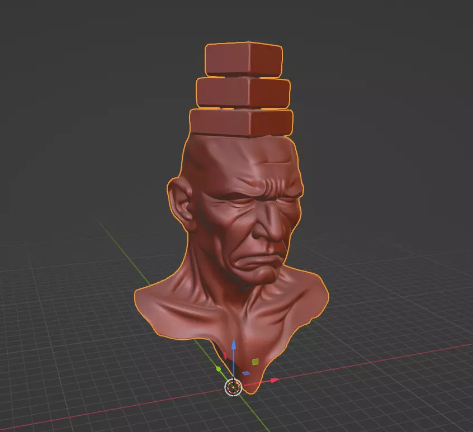Click the red plane handle of the gizmo
473x432 pixels.
point(225,356)
